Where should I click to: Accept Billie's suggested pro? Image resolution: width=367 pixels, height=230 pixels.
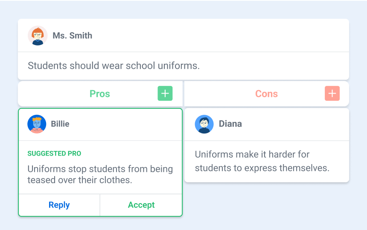141,205
